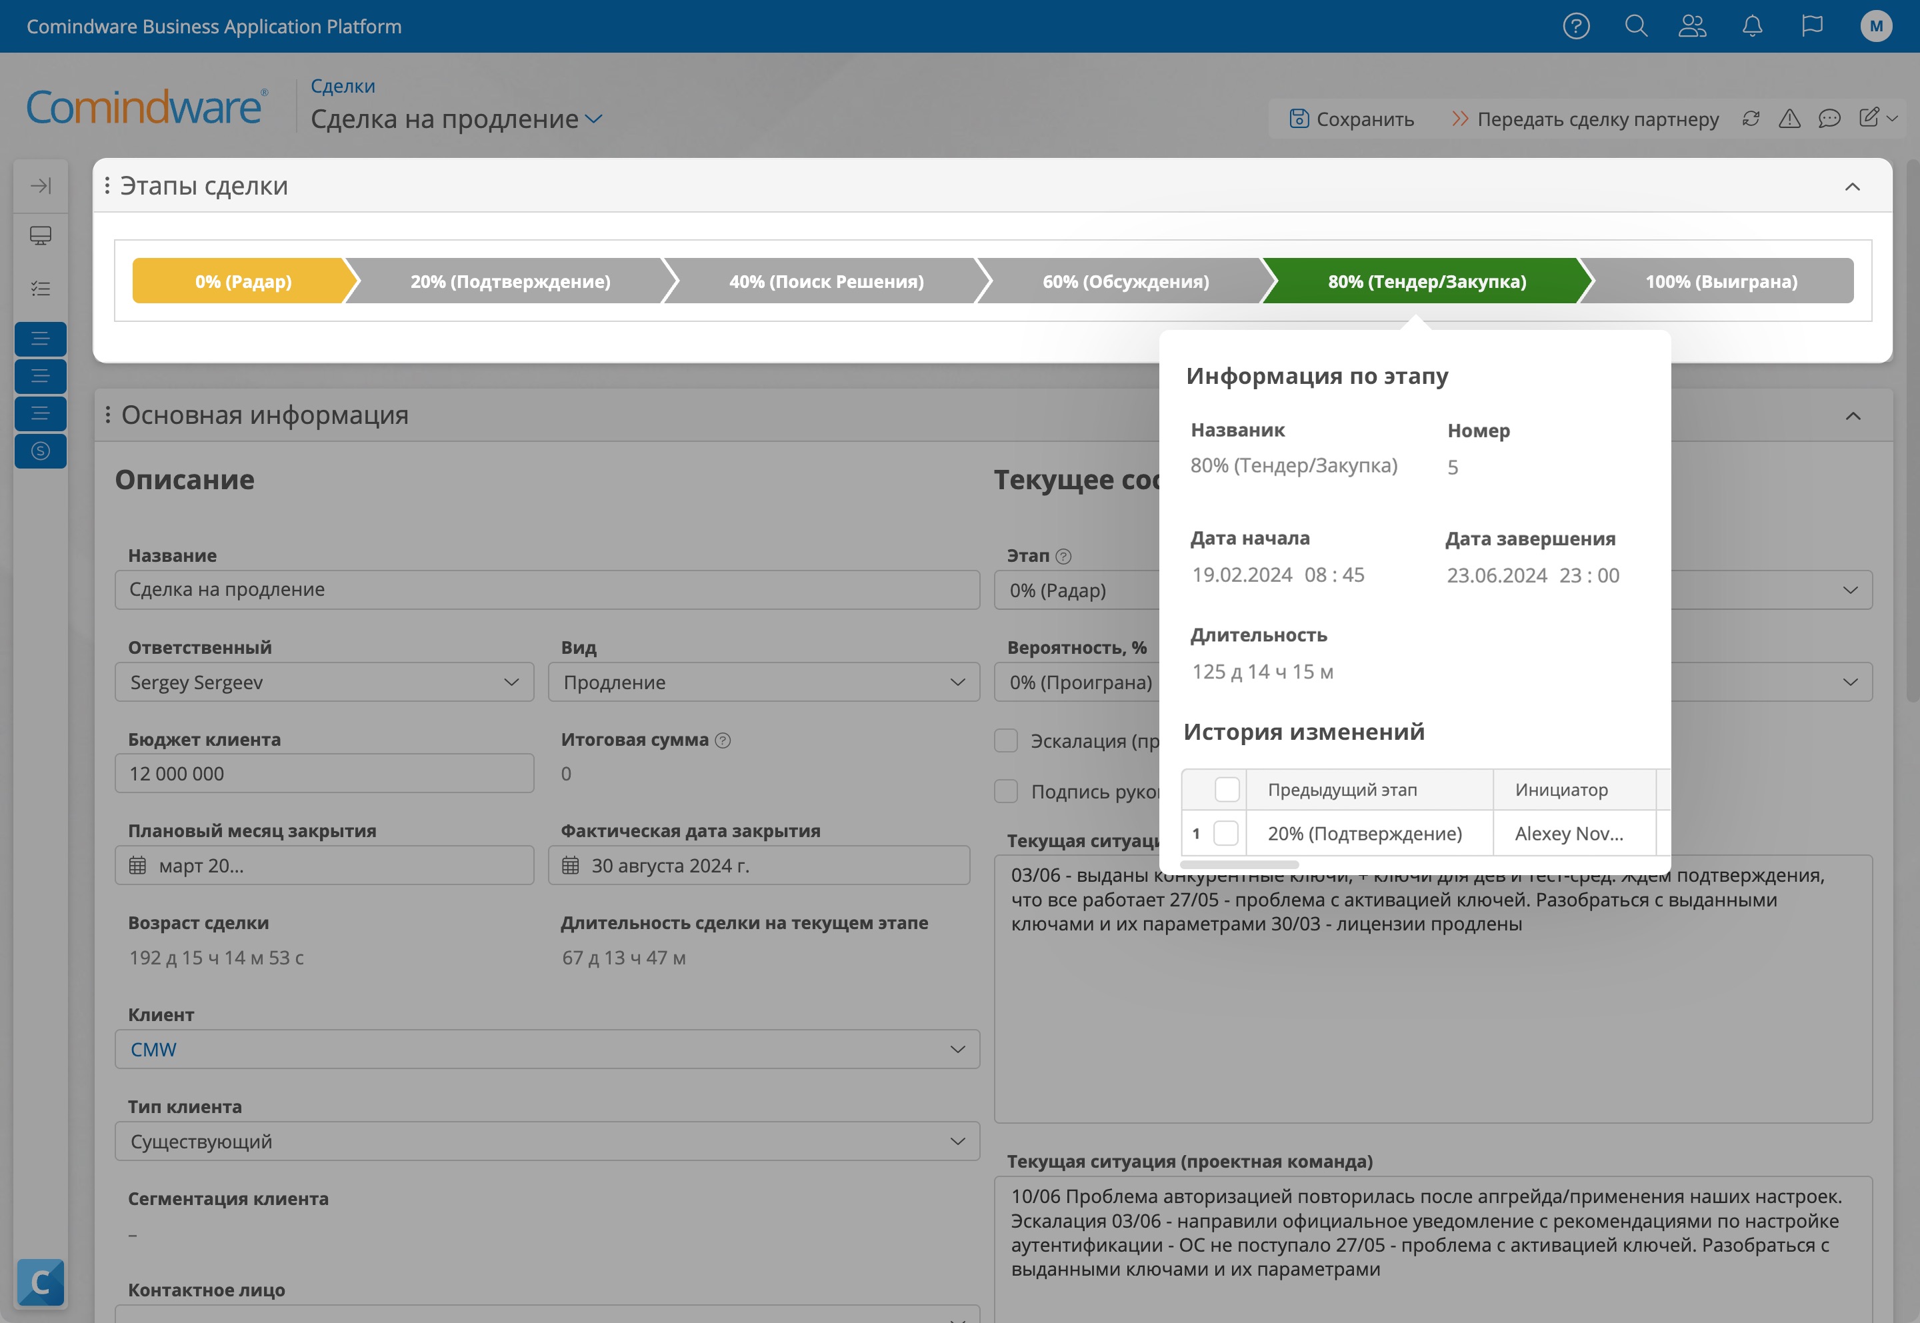Click the refresh icon in toolbar
This screenshot has width=1920, height=1323.
(x=1751, y=119)
